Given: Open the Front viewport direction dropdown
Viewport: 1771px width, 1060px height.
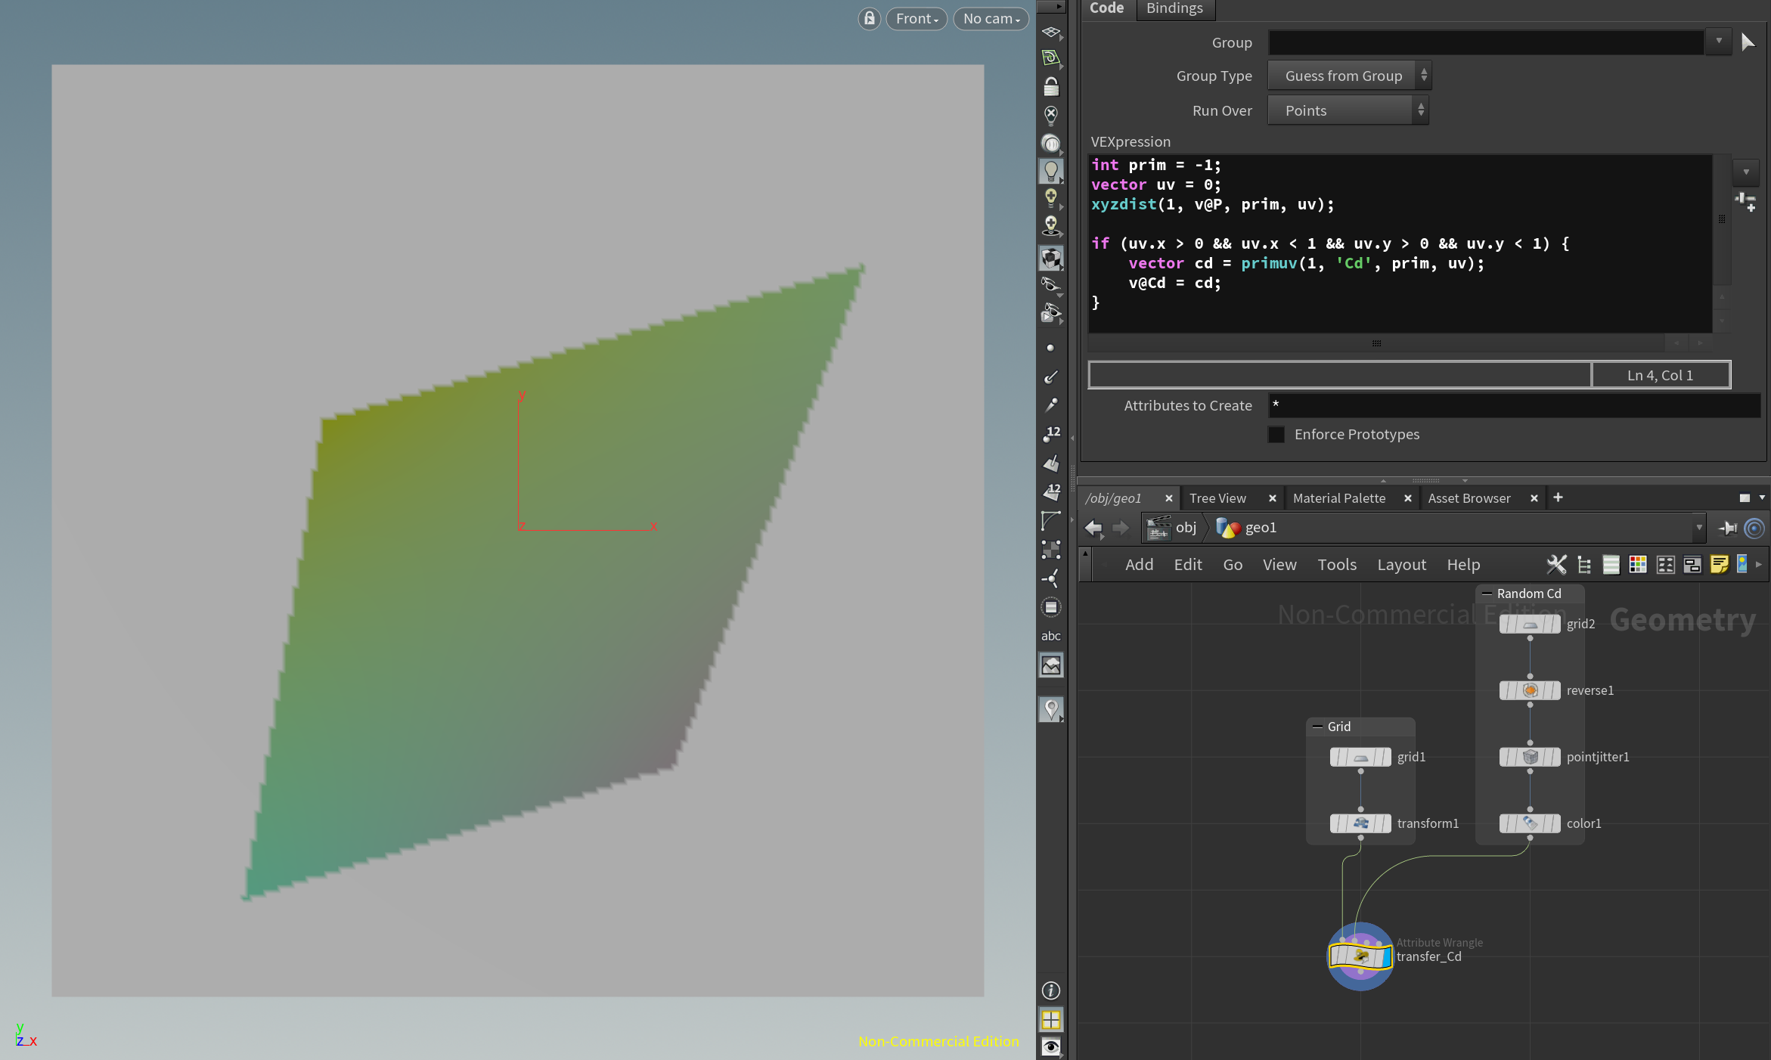Looking at the screenshot, I should [917, 18].
